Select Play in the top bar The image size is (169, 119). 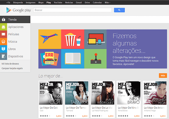[x=49, y=2]
